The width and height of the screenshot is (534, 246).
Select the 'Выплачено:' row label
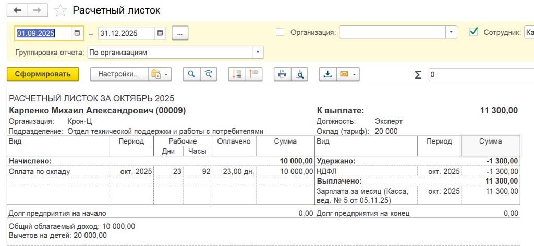click(339, 181)
